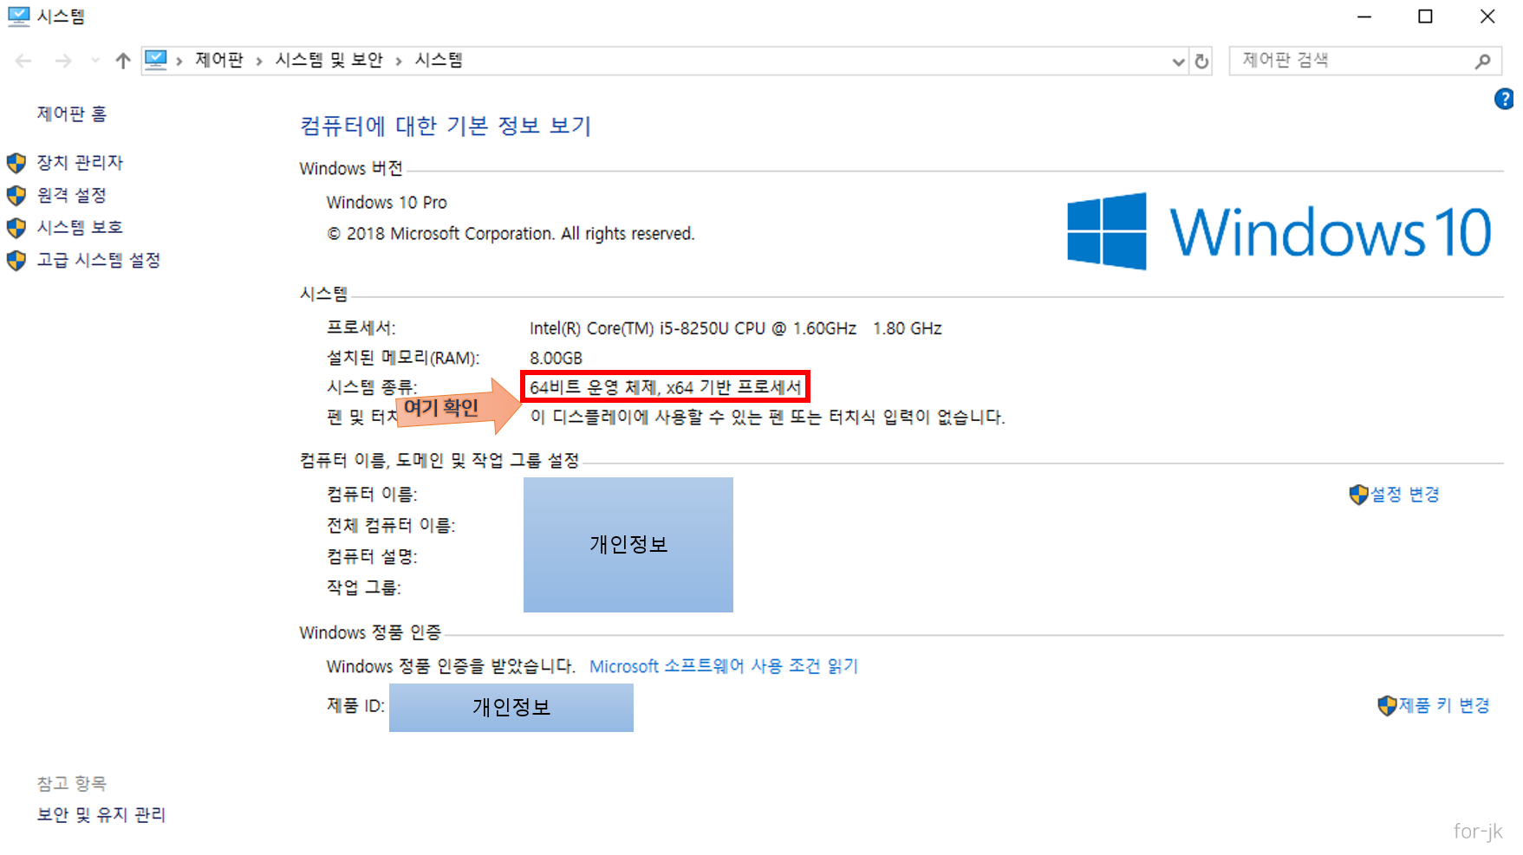Screen dimensions: 1523x855
Task: Click the Windows 10 logo
Action: 1279,231
